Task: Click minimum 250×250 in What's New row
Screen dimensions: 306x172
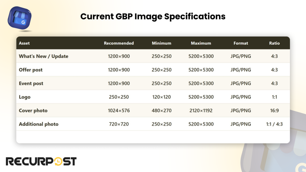Action: [x=161, y=56]
